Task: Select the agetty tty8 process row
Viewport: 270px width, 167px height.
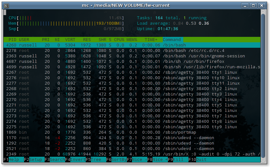Action: pos(132,121)
